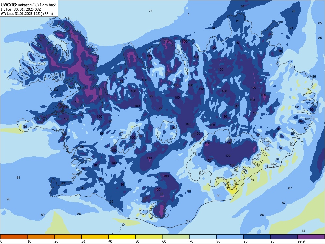Click the offshore value '89' in the southwest
The image size is (325, 244).
click(x=43, y=215)
